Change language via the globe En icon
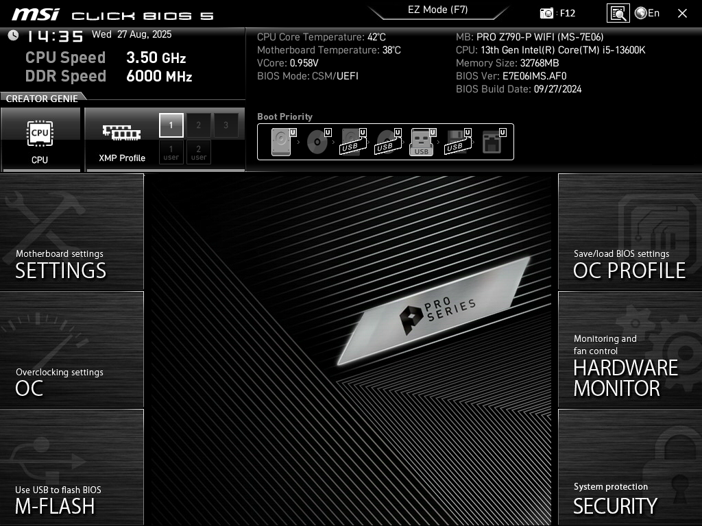702x526 pixels. point(647,13)
